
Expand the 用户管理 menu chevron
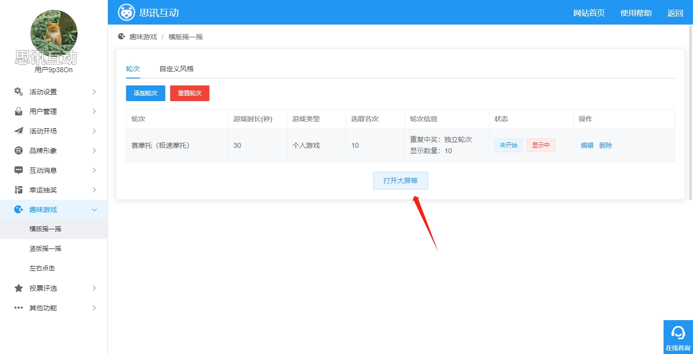coord(94,111)
